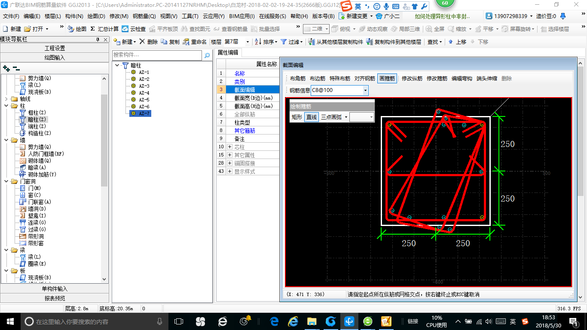Screen dimensions: 587x330
Task: Open Sogou input method icon in title bar
Action: 347,6
